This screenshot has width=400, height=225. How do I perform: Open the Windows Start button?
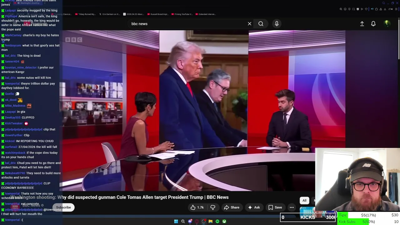pyautogui.click(x=176, y=221)
